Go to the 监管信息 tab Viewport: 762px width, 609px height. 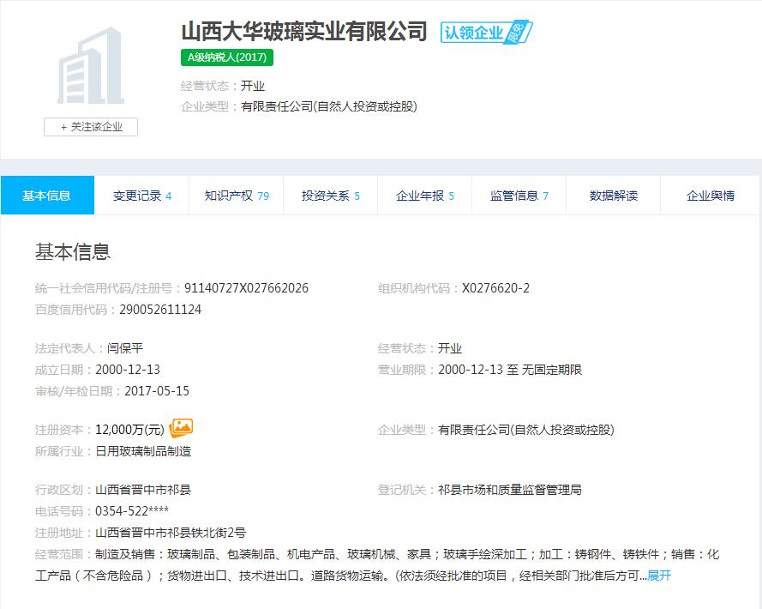(x=519, y=196)
